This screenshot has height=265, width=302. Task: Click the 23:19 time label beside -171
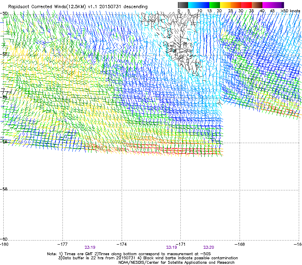[x=171, y=247]
